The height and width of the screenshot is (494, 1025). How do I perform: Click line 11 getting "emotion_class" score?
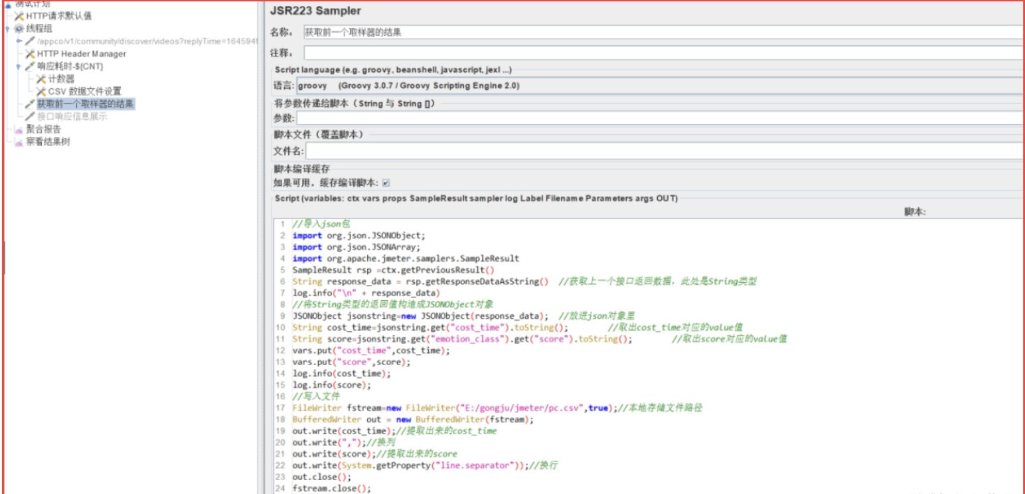click(540, 339)
